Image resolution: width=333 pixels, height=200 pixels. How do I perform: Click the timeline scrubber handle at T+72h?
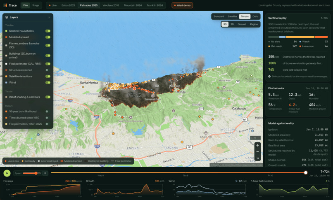306,173
